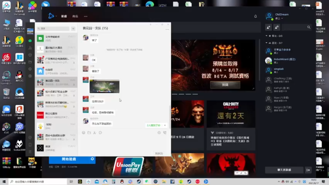Open the emoji picker in WeChat input bar

(x=83, y=132)
